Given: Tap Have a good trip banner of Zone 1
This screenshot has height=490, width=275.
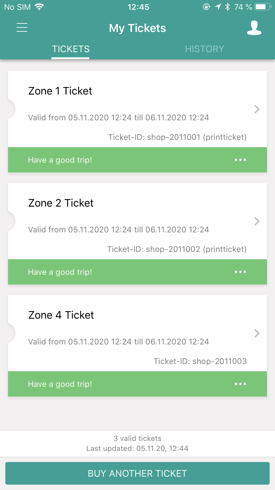Looking at the screenshot, I should click(x=137, y=160).
